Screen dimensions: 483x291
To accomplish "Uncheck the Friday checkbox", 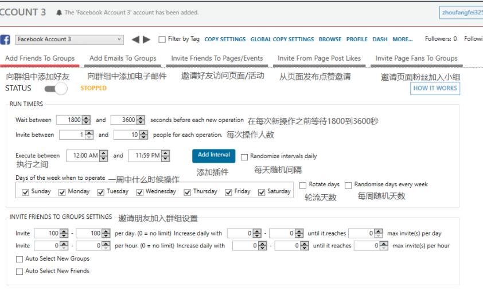I will (228, 192).
